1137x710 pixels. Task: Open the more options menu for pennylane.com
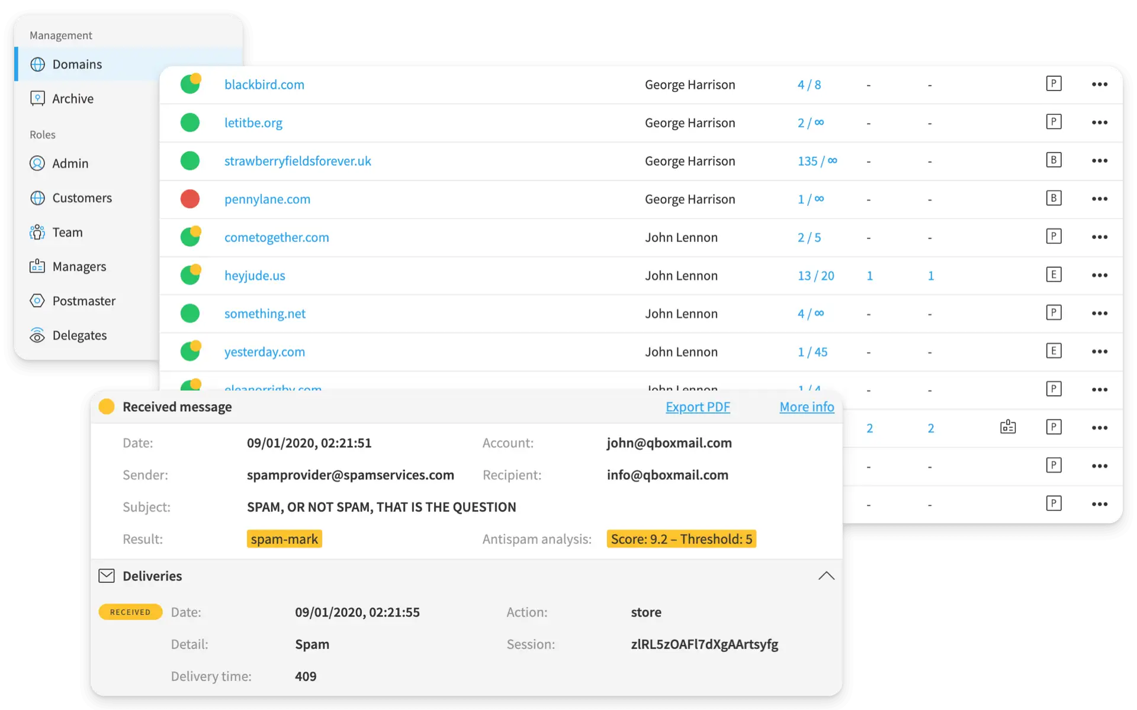click(1099, 199)
